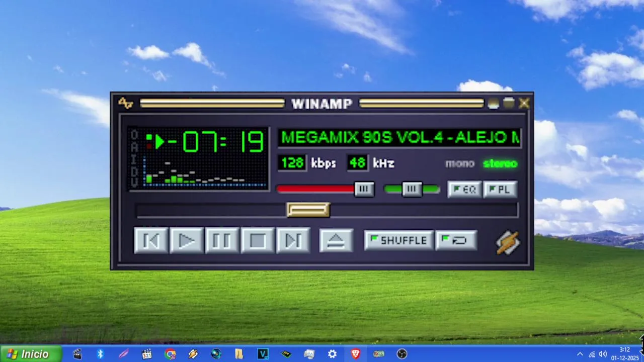Toggle SHUFFLE mode

[x=398, y=240]
